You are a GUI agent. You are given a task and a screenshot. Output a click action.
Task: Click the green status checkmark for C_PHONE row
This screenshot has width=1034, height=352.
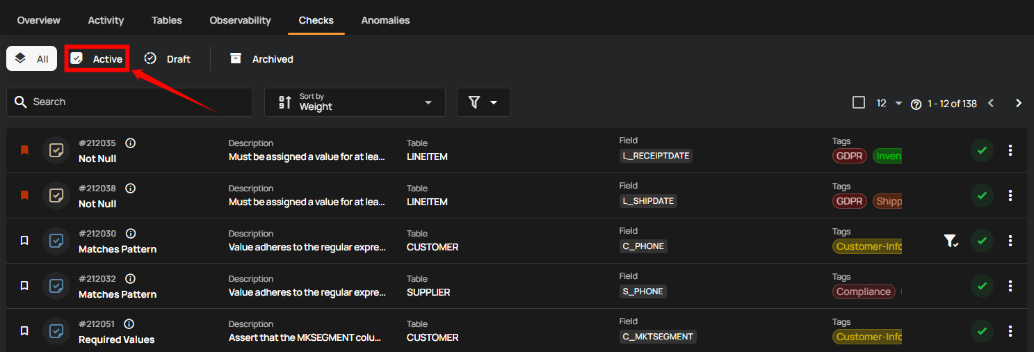coord(982,241)
